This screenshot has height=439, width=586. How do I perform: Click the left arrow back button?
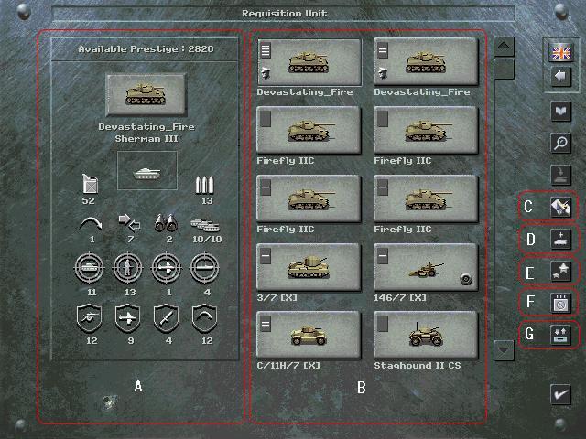(561, 77)
